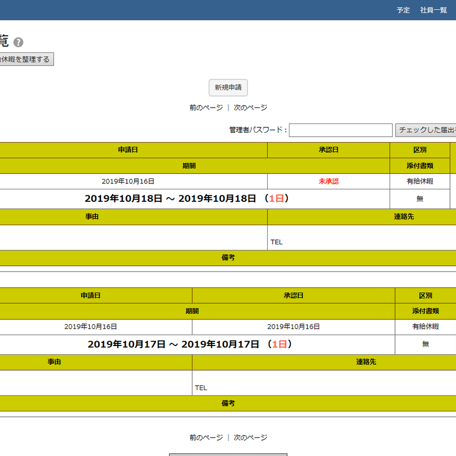456x456 pixels.
Task: Click 有給休暇 cell in unapproved request
Action: pyautogui.click(x=420, y=181)
